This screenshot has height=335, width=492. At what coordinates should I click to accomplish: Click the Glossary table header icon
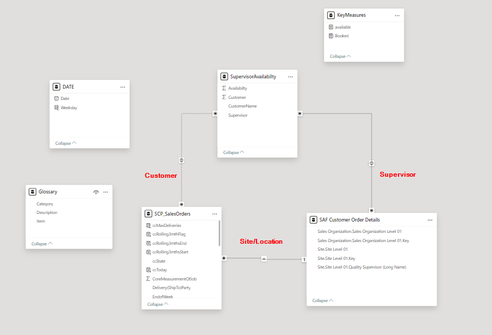(32, 191)
